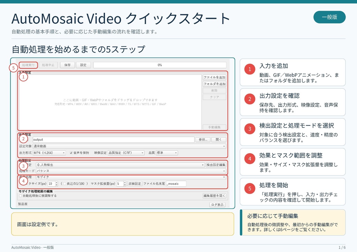Click the size (px) stepper showing 10
Image resolution: width=357 pixels, height=252 pixels.
click(53, 183)
